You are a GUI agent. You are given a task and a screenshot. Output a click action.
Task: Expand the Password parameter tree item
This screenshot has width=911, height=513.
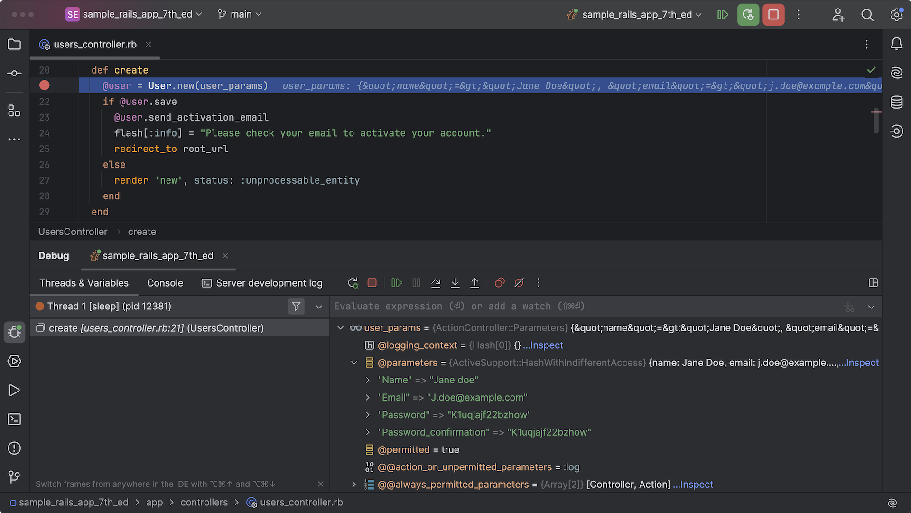367,415
